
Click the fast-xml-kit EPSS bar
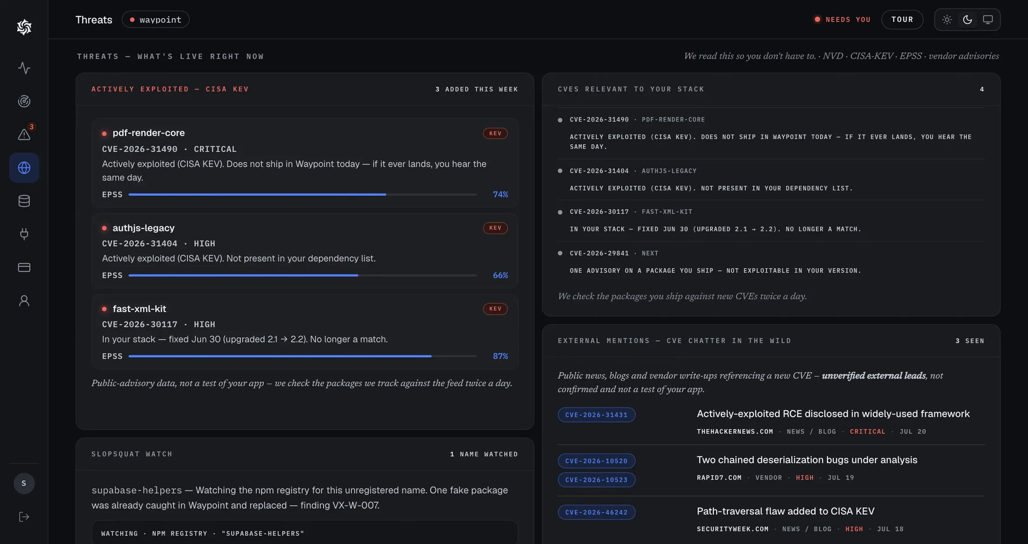(303, 356)
